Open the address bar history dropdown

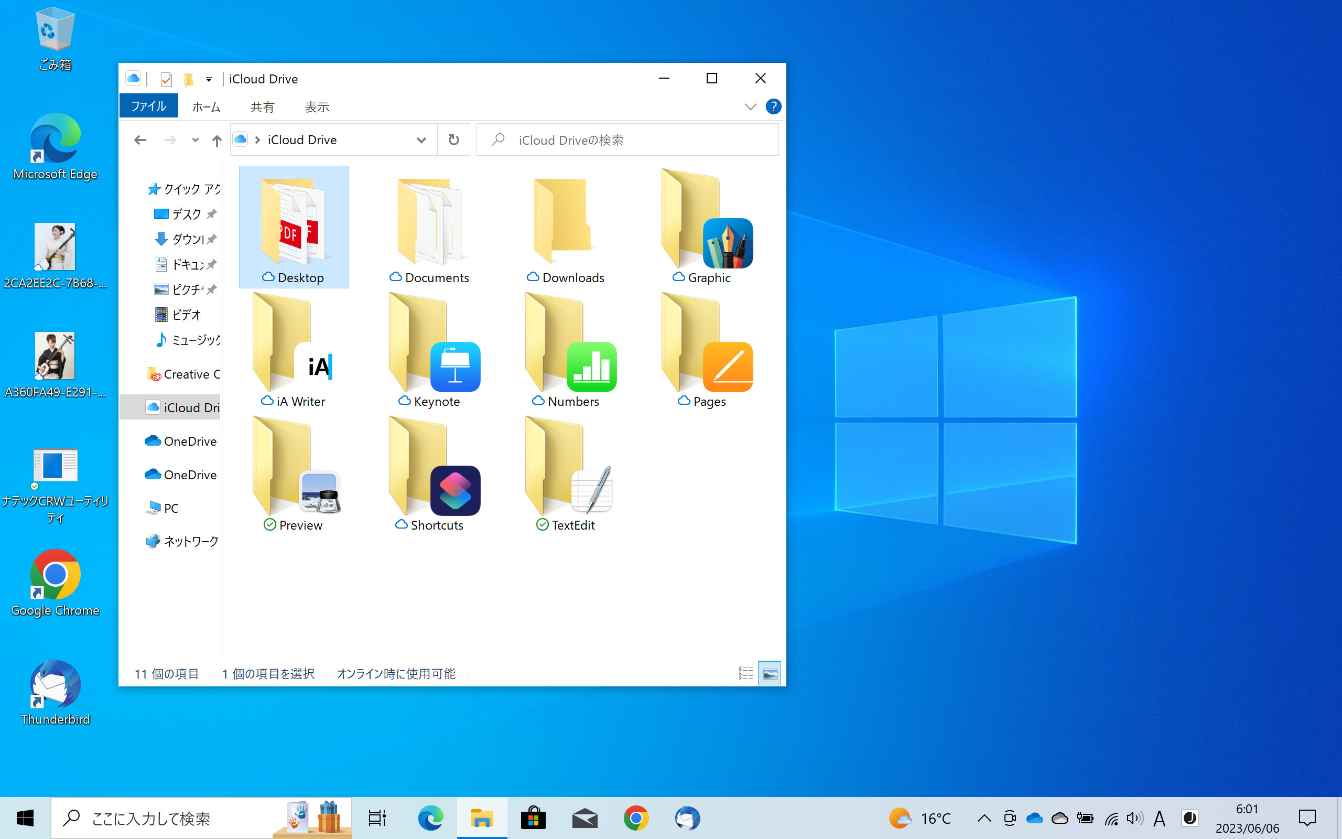point(421,141)
